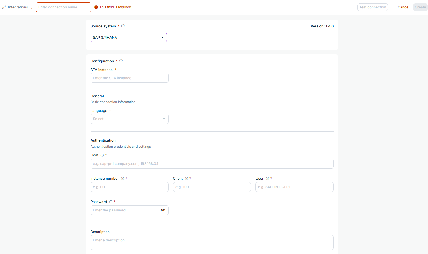Toggle password visibility eye icon
The image size is (428, 254).
pos(163,210)
